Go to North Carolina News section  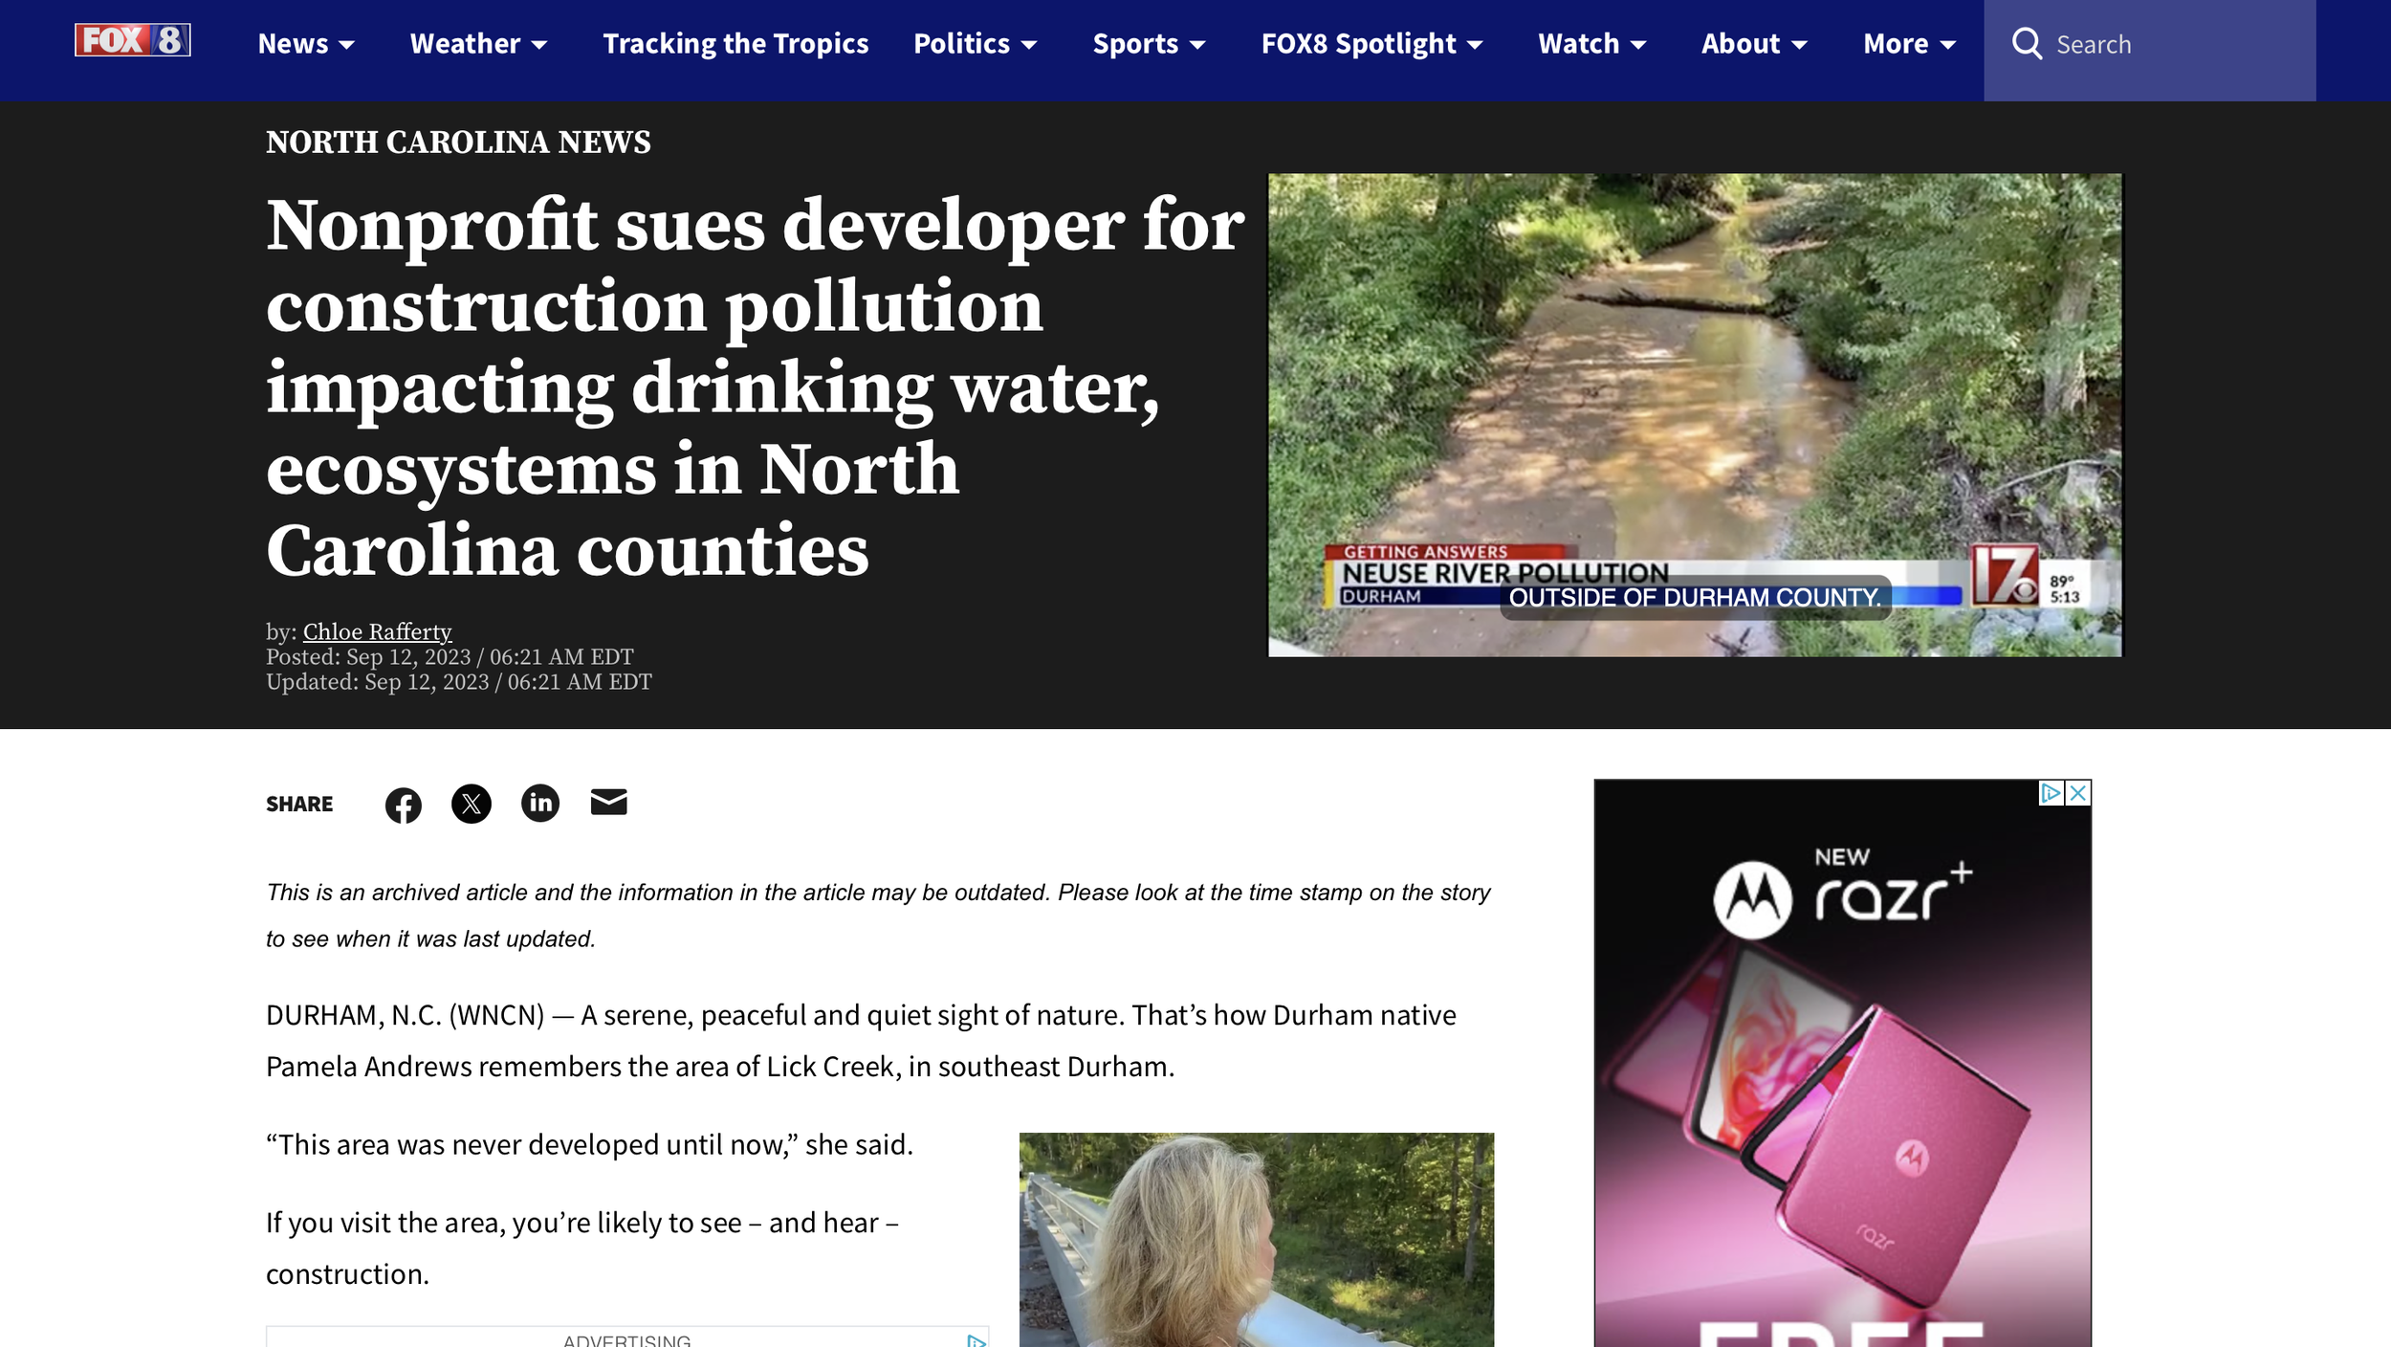click(x=458, y=143)
